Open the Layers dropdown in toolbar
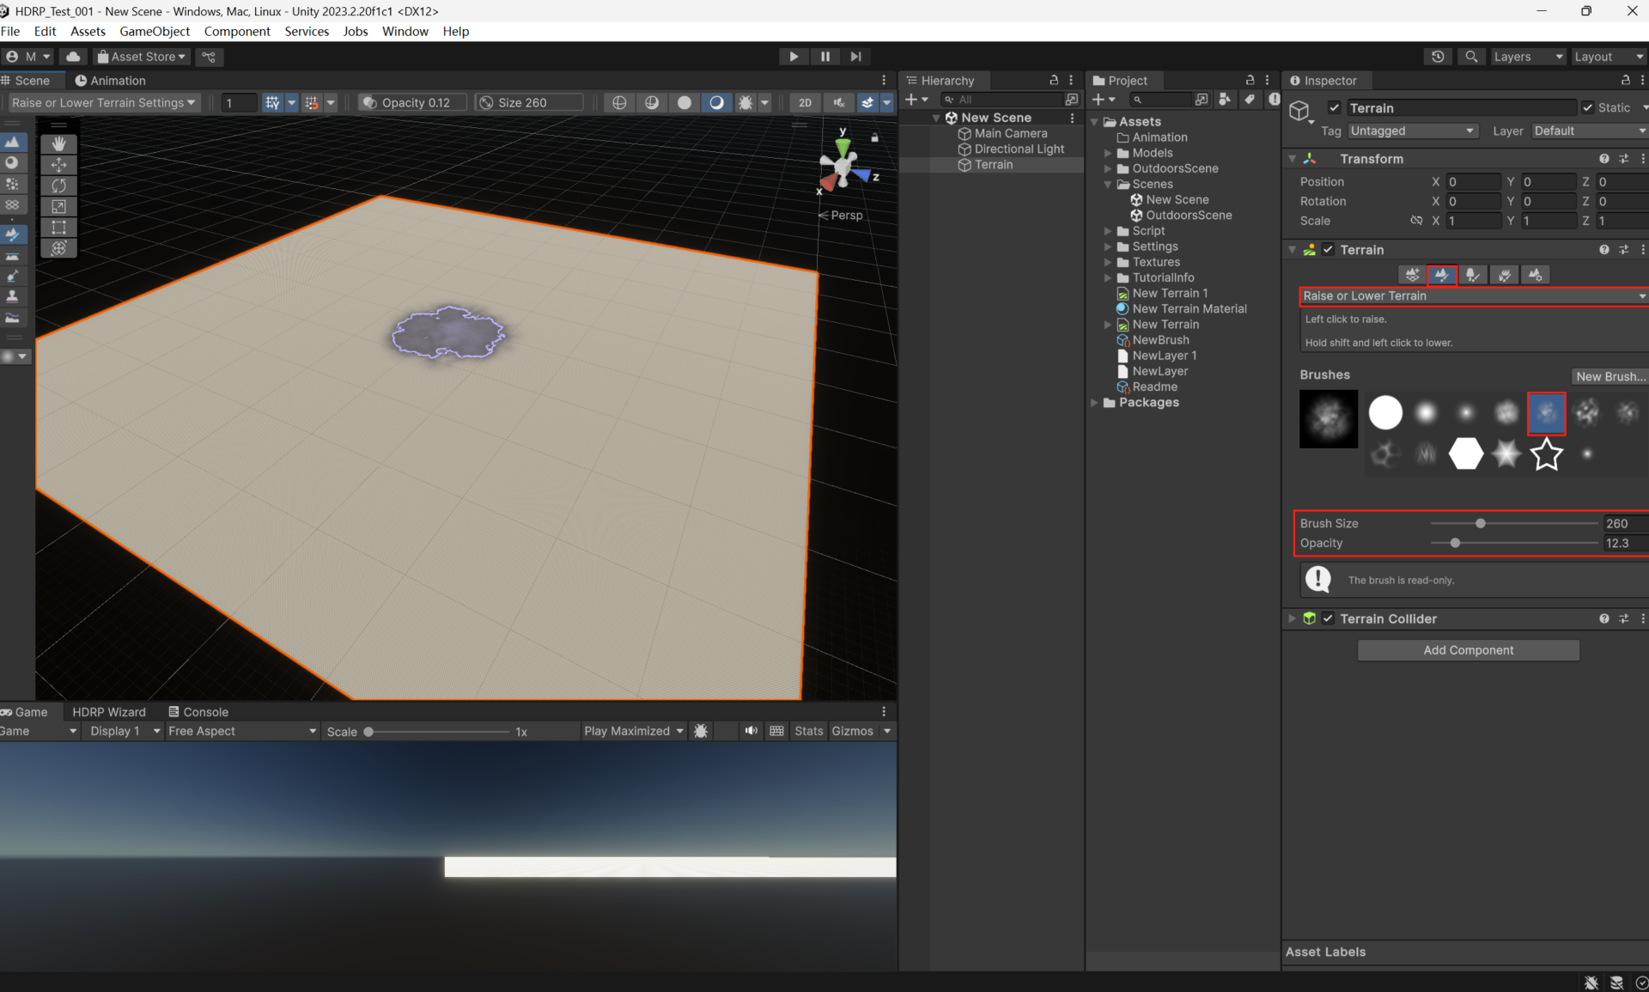The height and width of the screenshot is (992, 1649). pyautogui.click(x=1528, y=57)
